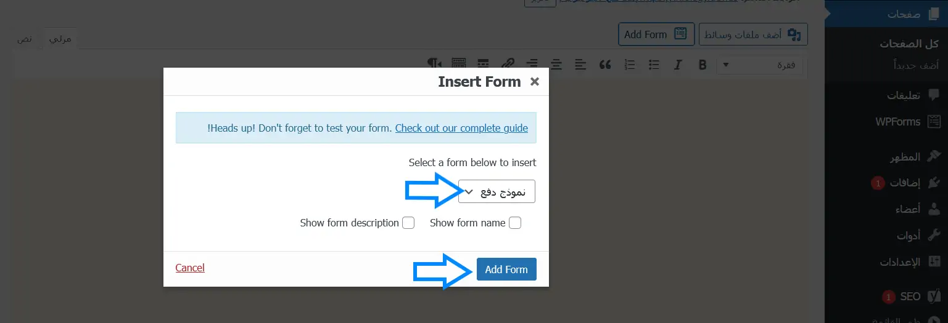Insert a bulleted list
Image resolution: width=948 pixels, height=323 pixels.
tap(654, 64)
